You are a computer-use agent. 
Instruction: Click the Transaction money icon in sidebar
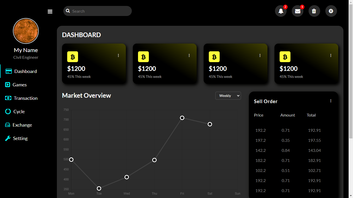click(8, 98)
